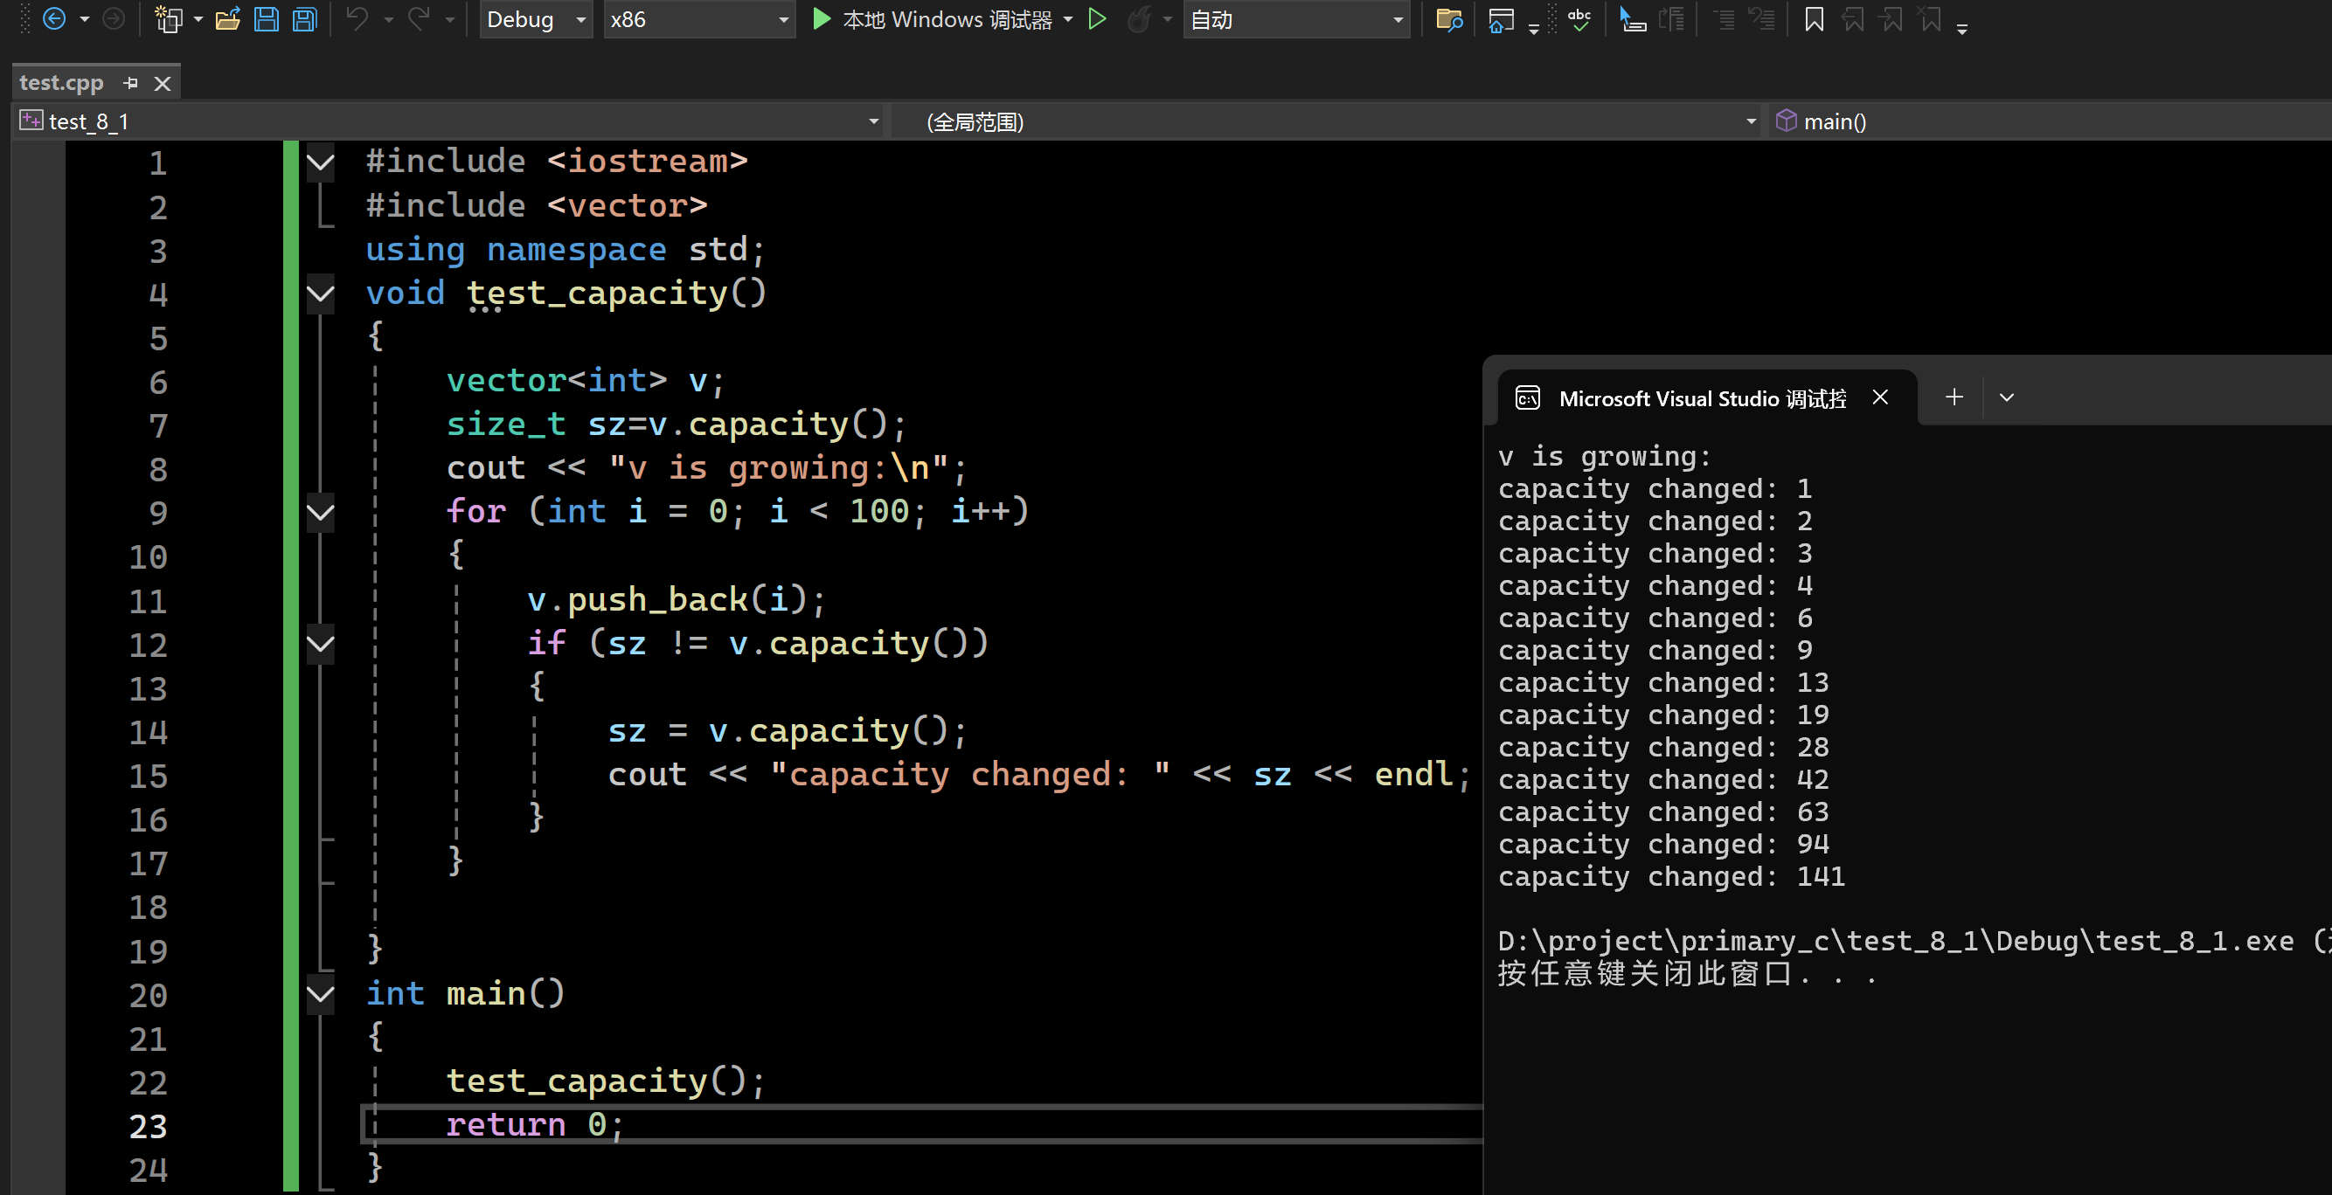
Task: Click the cursor-with-box selection icon
Action: coord(1632,19)
